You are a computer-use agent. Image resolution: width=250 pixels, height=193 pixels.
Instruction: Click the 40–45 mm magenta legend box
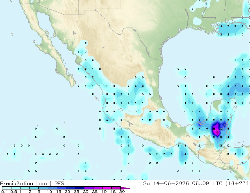tap(107, 188)
